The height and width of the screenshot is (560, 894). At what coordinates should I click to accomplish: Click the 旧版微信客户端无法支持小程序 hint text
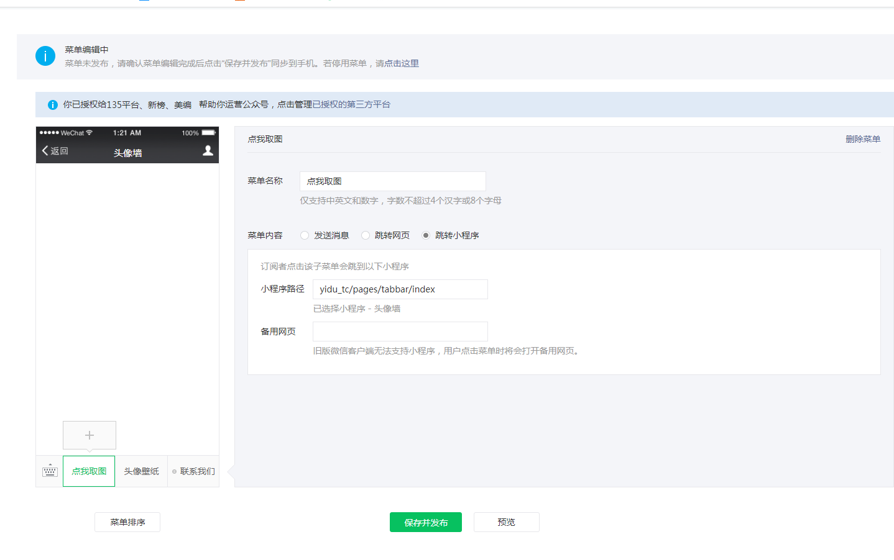coord(446,351)
